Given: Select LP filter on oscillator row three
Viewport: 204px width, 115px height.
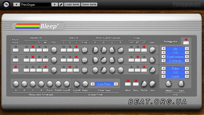Looking at the screenshot, I should (x=144, y=70).
